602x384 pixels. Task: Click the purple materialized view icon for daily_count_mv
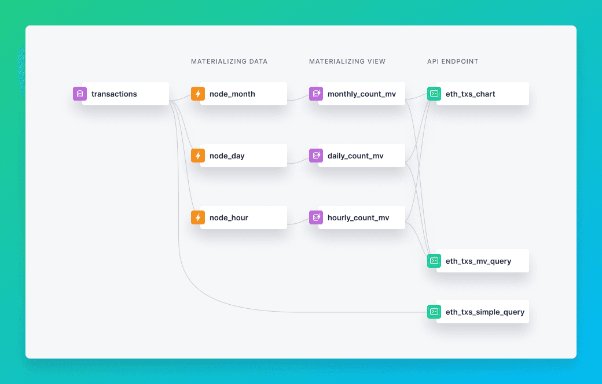[x=316, y=156]
